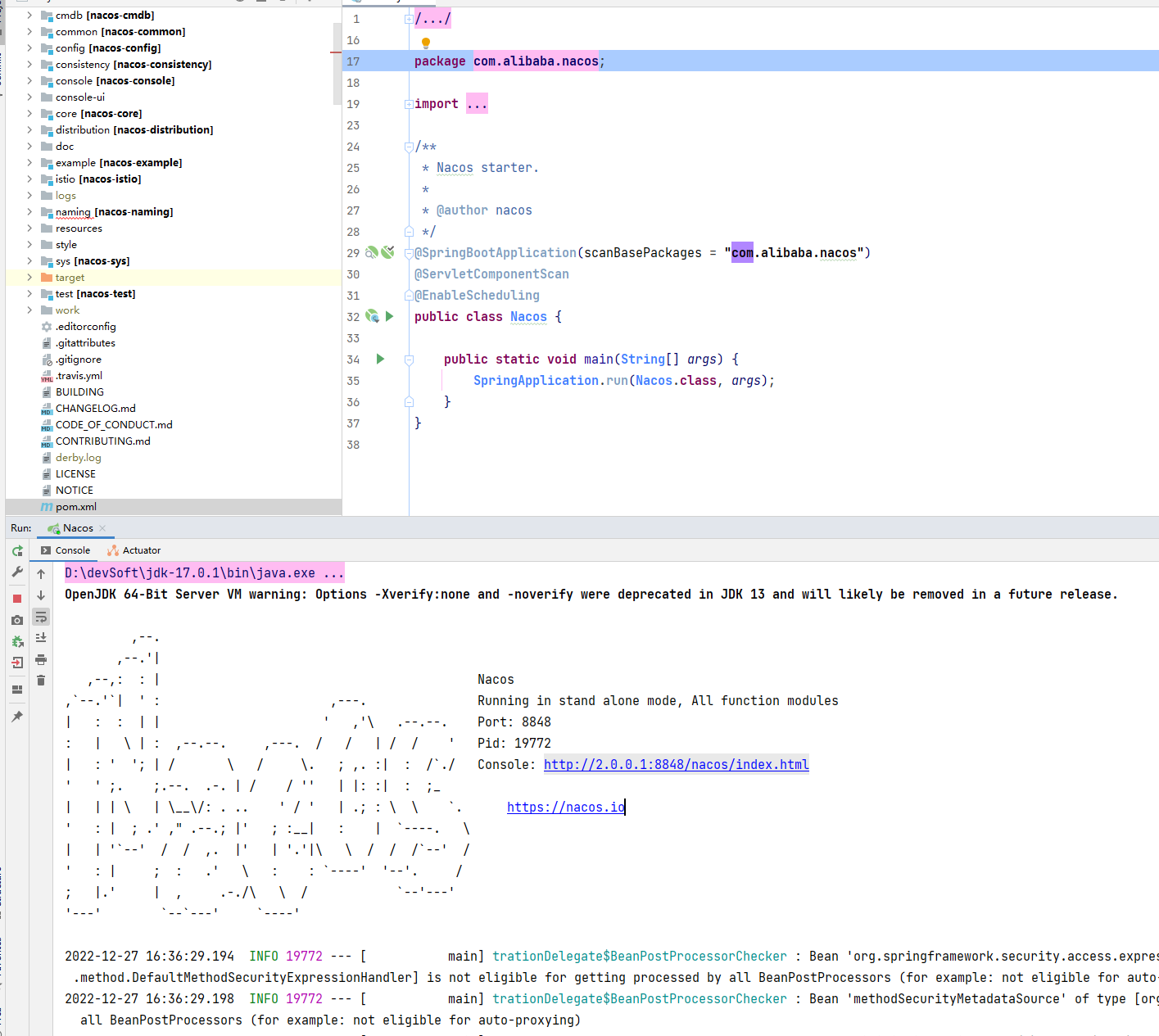Click run arrow beside class Nacos line 32

click(x=390, y=316)
